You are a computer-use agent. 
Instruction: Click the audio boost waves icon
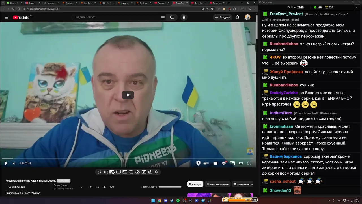click(x=106, y=172)
